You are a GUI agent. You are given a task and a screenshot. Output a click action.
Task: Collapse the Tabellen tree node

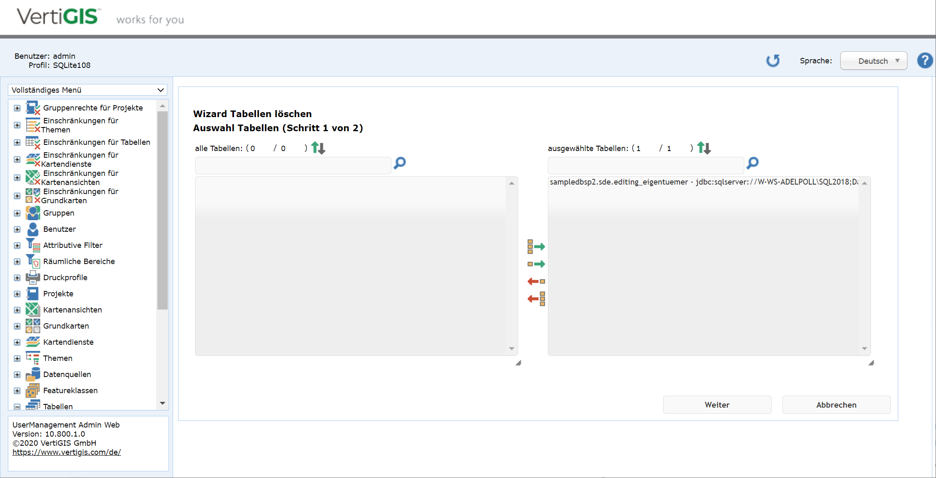coord(17,406)
